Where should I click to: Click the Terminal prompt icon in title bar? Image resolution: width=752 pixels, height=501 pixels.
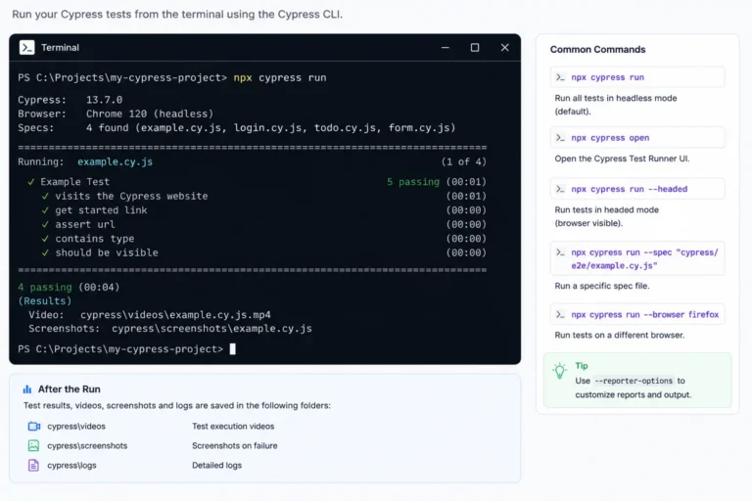click(26, 48)
